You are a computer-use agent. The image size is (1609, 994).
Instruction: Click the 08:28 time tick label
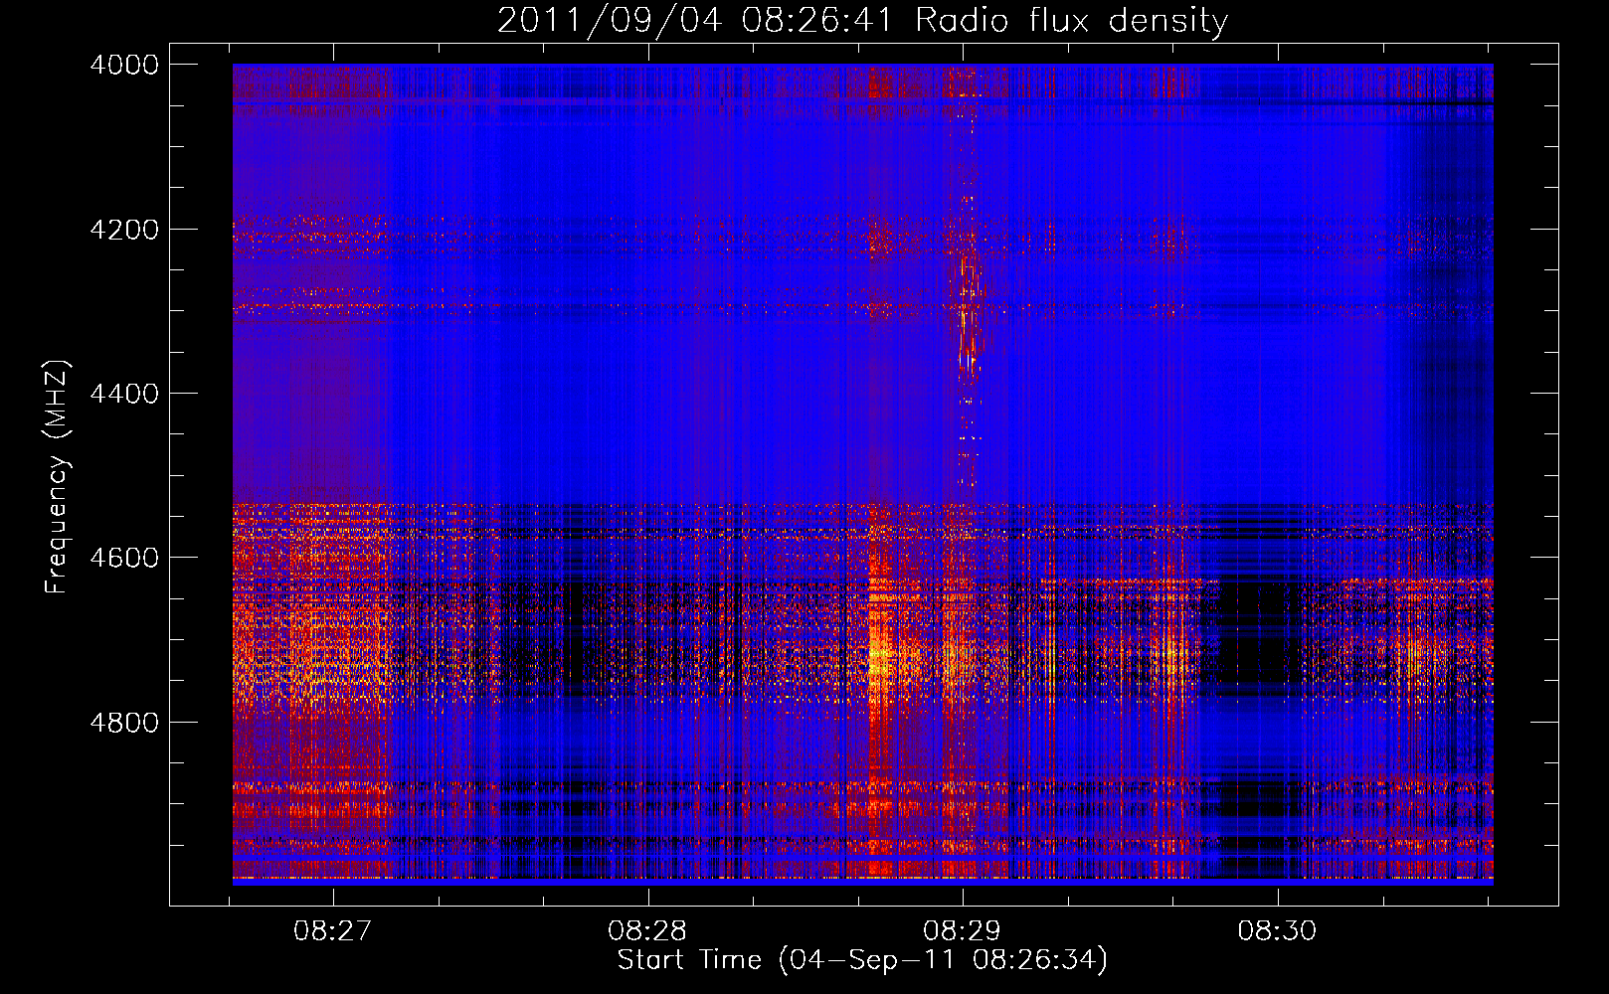tap(647, 930)
